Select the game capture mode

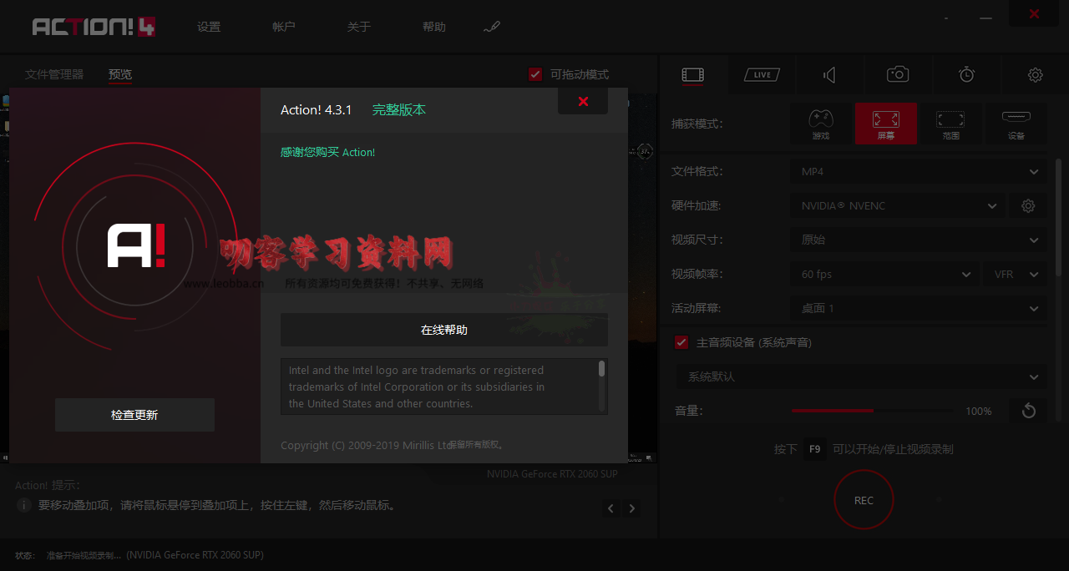(821, 124)
